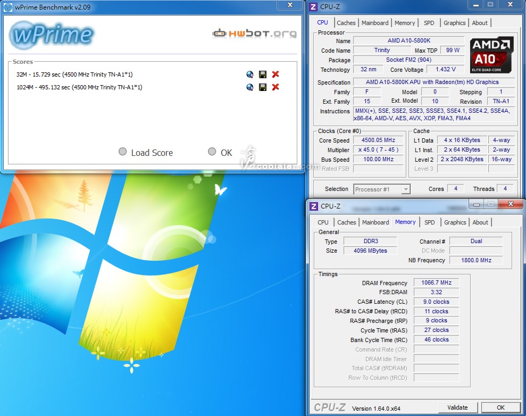
Task: Delete the 1024M score with the red X
Action: tap(275, 87)
